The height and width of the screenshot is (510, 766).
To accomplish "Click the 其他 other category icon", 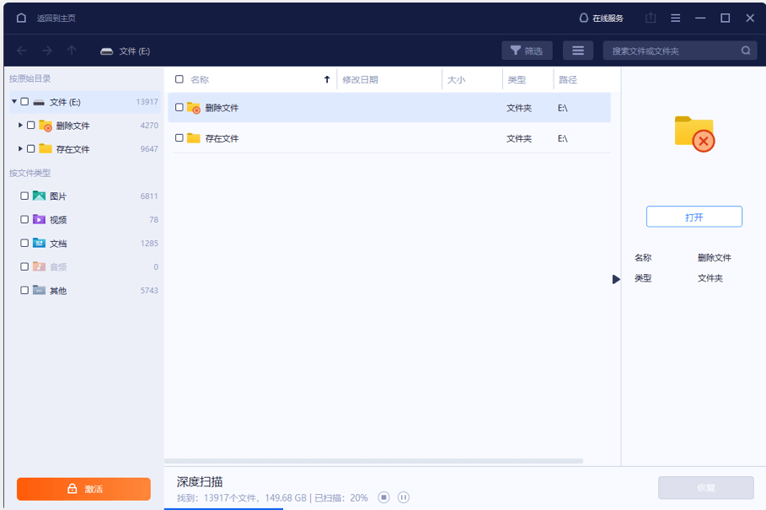I will click(39, 290).
